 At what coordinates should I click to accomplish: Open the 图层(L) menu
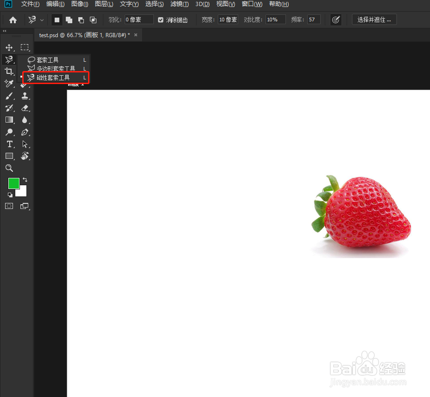pos(104,4)
